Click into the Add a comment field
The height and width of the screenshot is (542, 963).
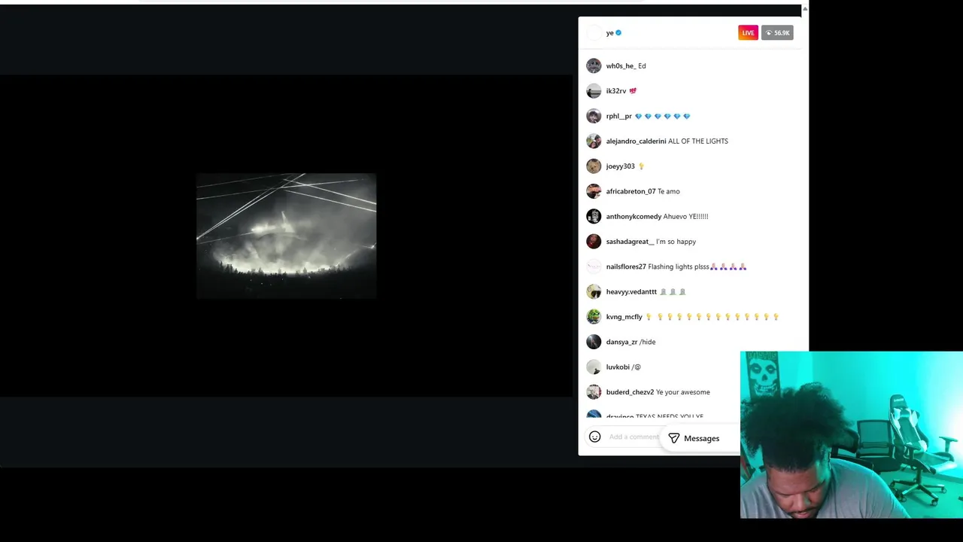point(633,437)
